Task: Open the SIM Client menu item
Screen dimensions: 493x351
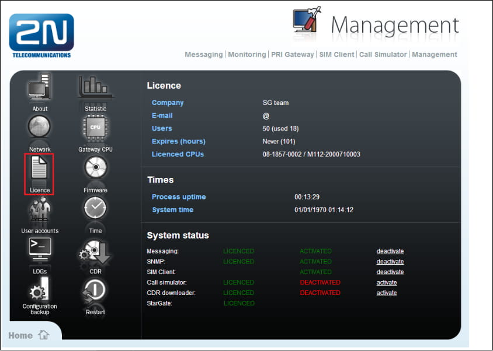Action: coord(336,55)
